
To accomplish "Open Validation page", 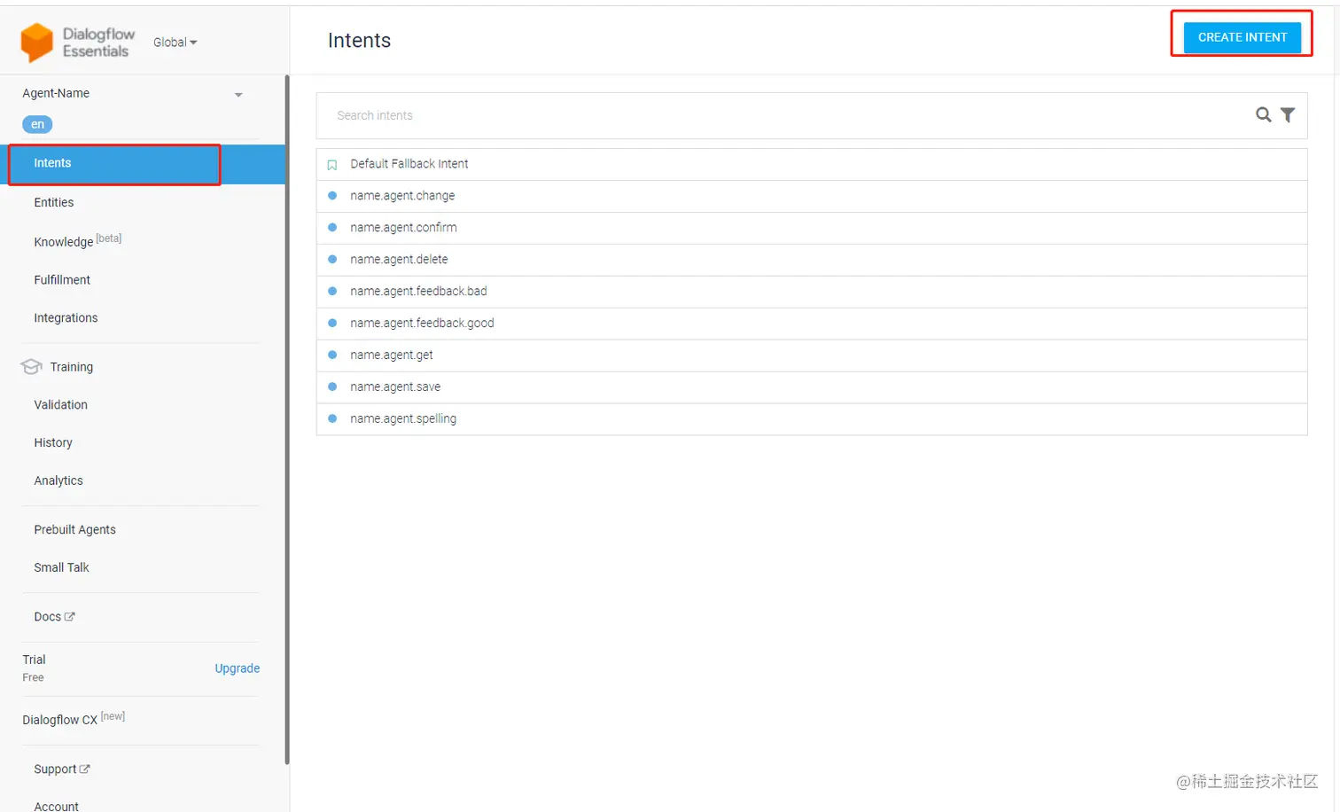I will coord(60,404).
